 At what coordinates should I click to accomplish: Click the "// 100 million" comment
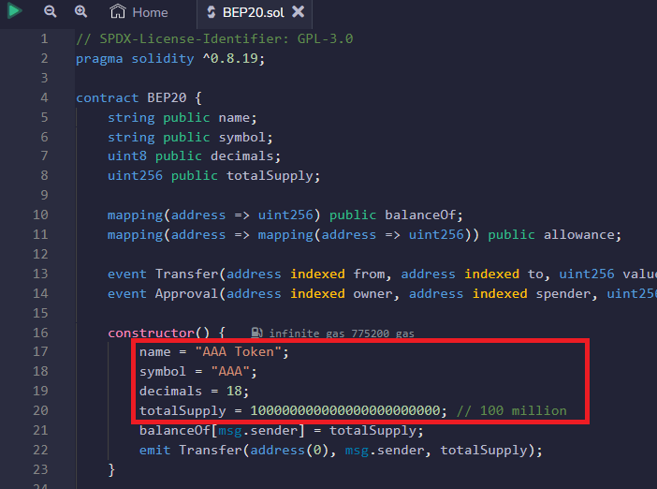point(511,410)
